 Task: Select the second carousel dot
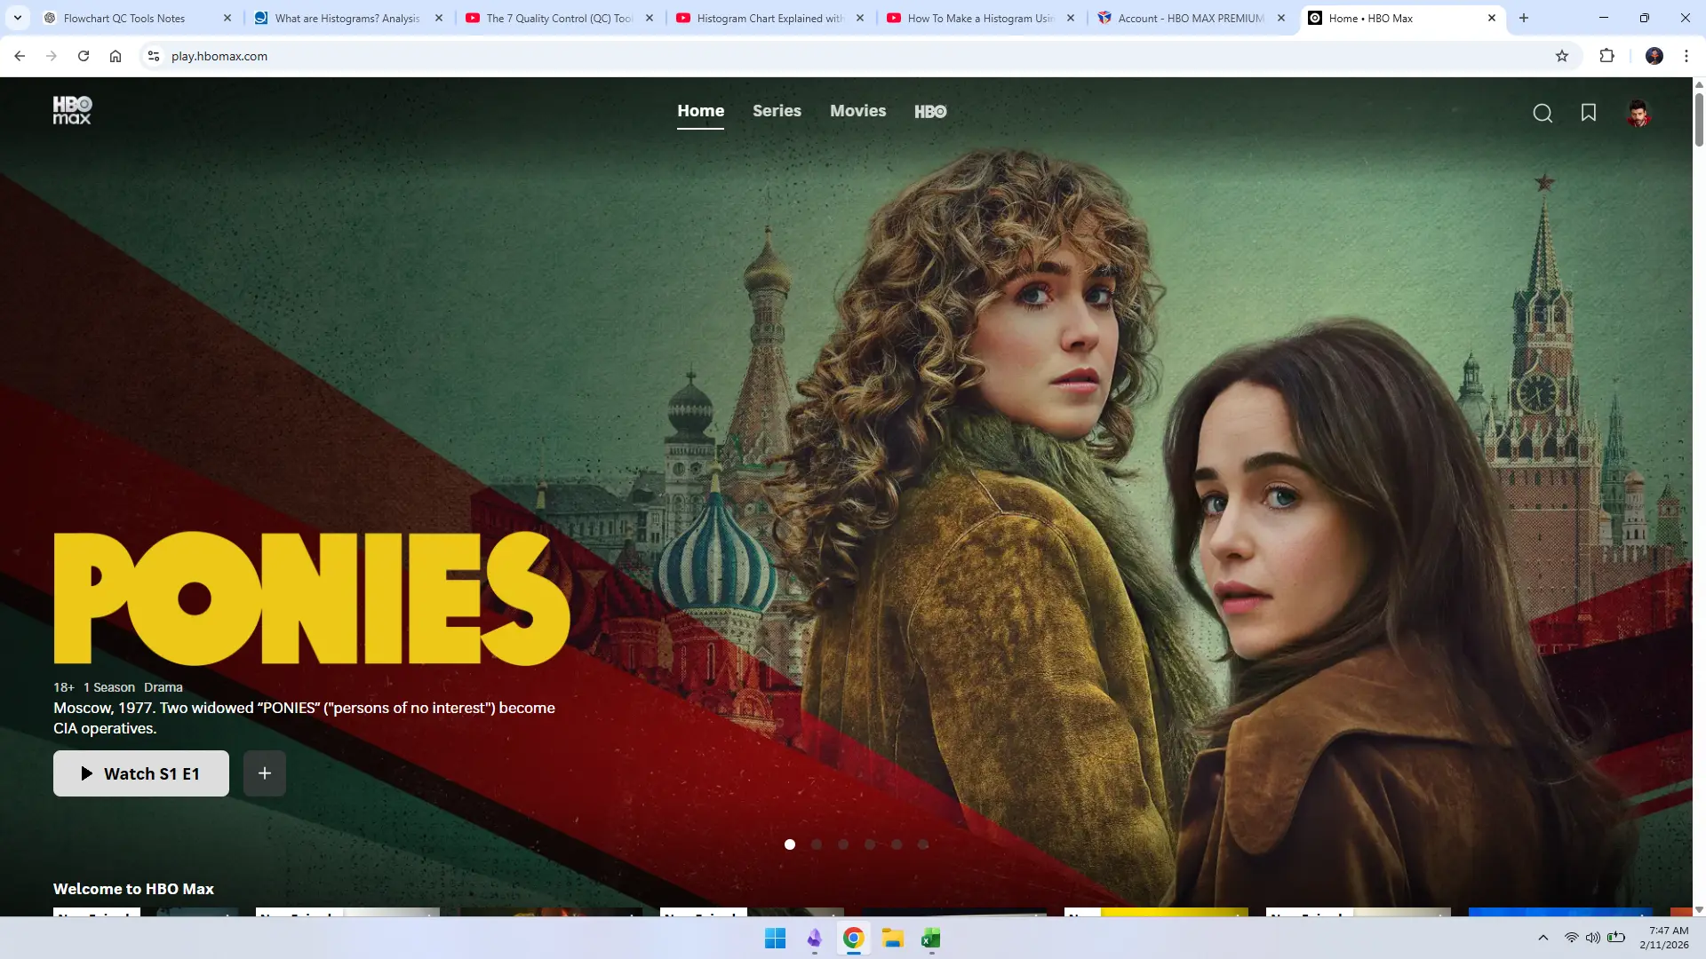(817, 844)
